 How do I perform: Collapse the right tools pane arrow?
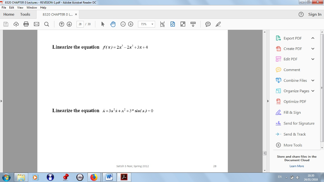tap(268, 101)
